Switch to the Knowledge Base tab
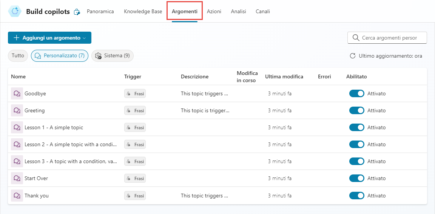This screenshot has height=214, width=435. pos(143,11)
